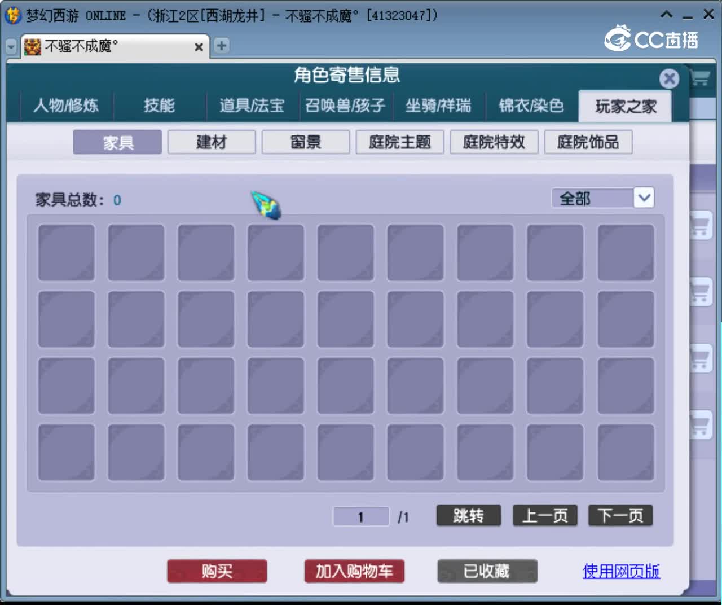Open the 使用网页版 link
The width and height of the screenshot is (722, 605).
point(621,571)
